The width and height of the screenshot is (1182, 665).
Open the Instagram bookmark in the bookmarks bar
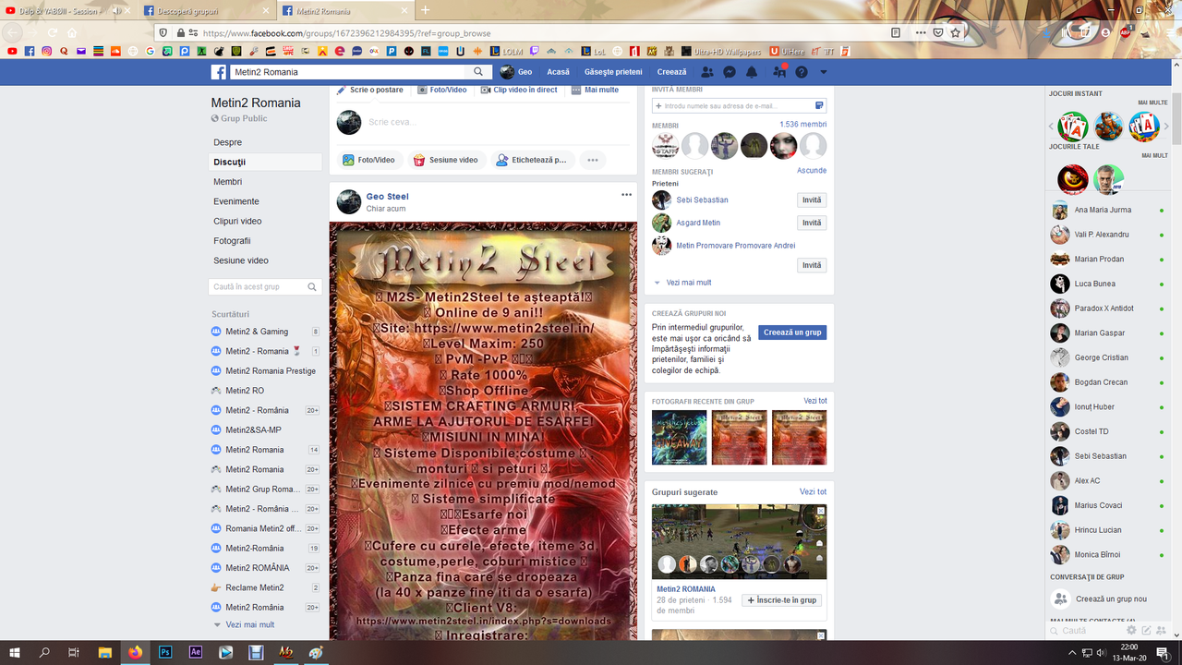[46, 51]
